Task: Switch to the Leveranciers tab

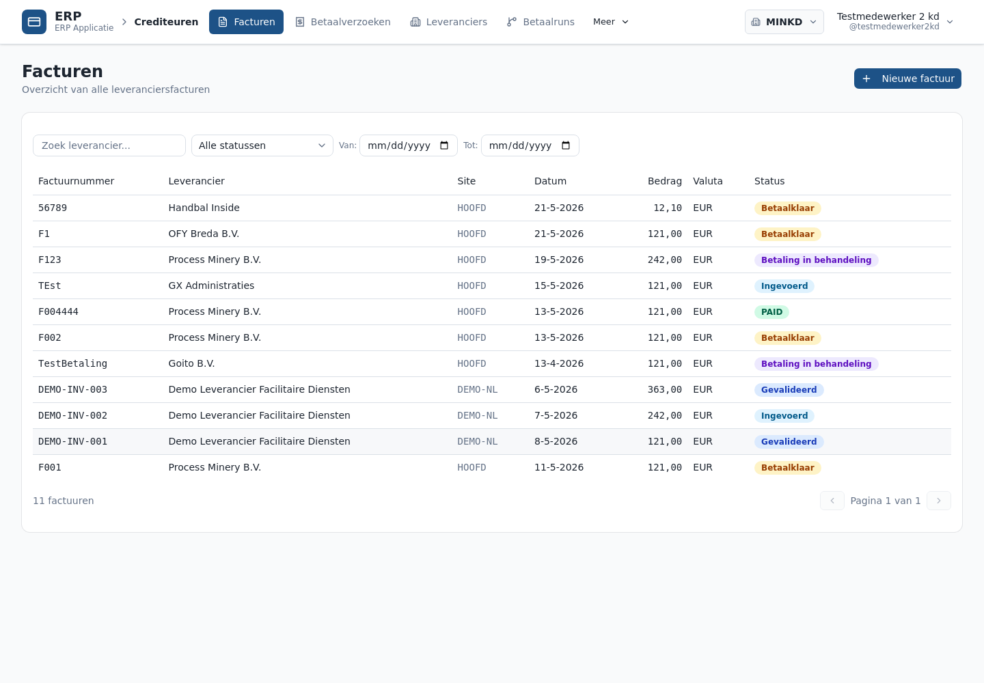Action: click(x=449, y=22)
